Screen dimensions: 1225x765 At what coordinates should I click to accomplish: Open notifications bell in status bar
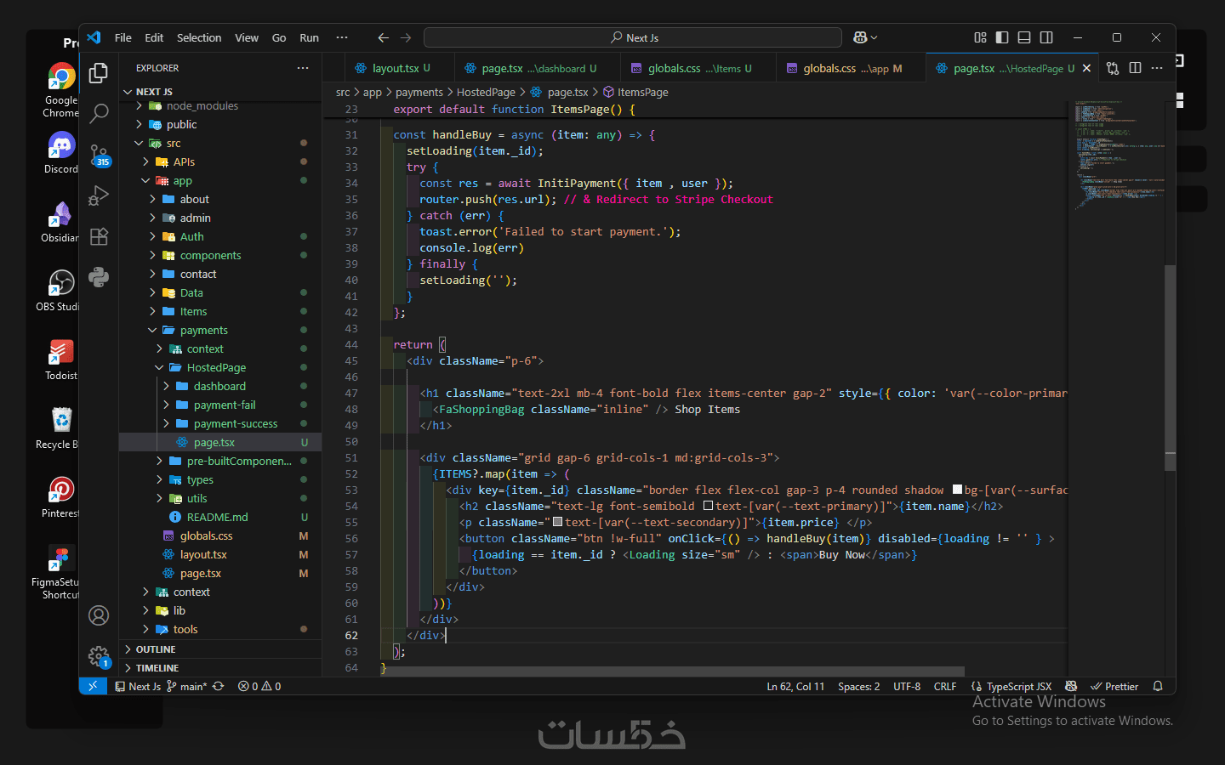point(1158,686)
